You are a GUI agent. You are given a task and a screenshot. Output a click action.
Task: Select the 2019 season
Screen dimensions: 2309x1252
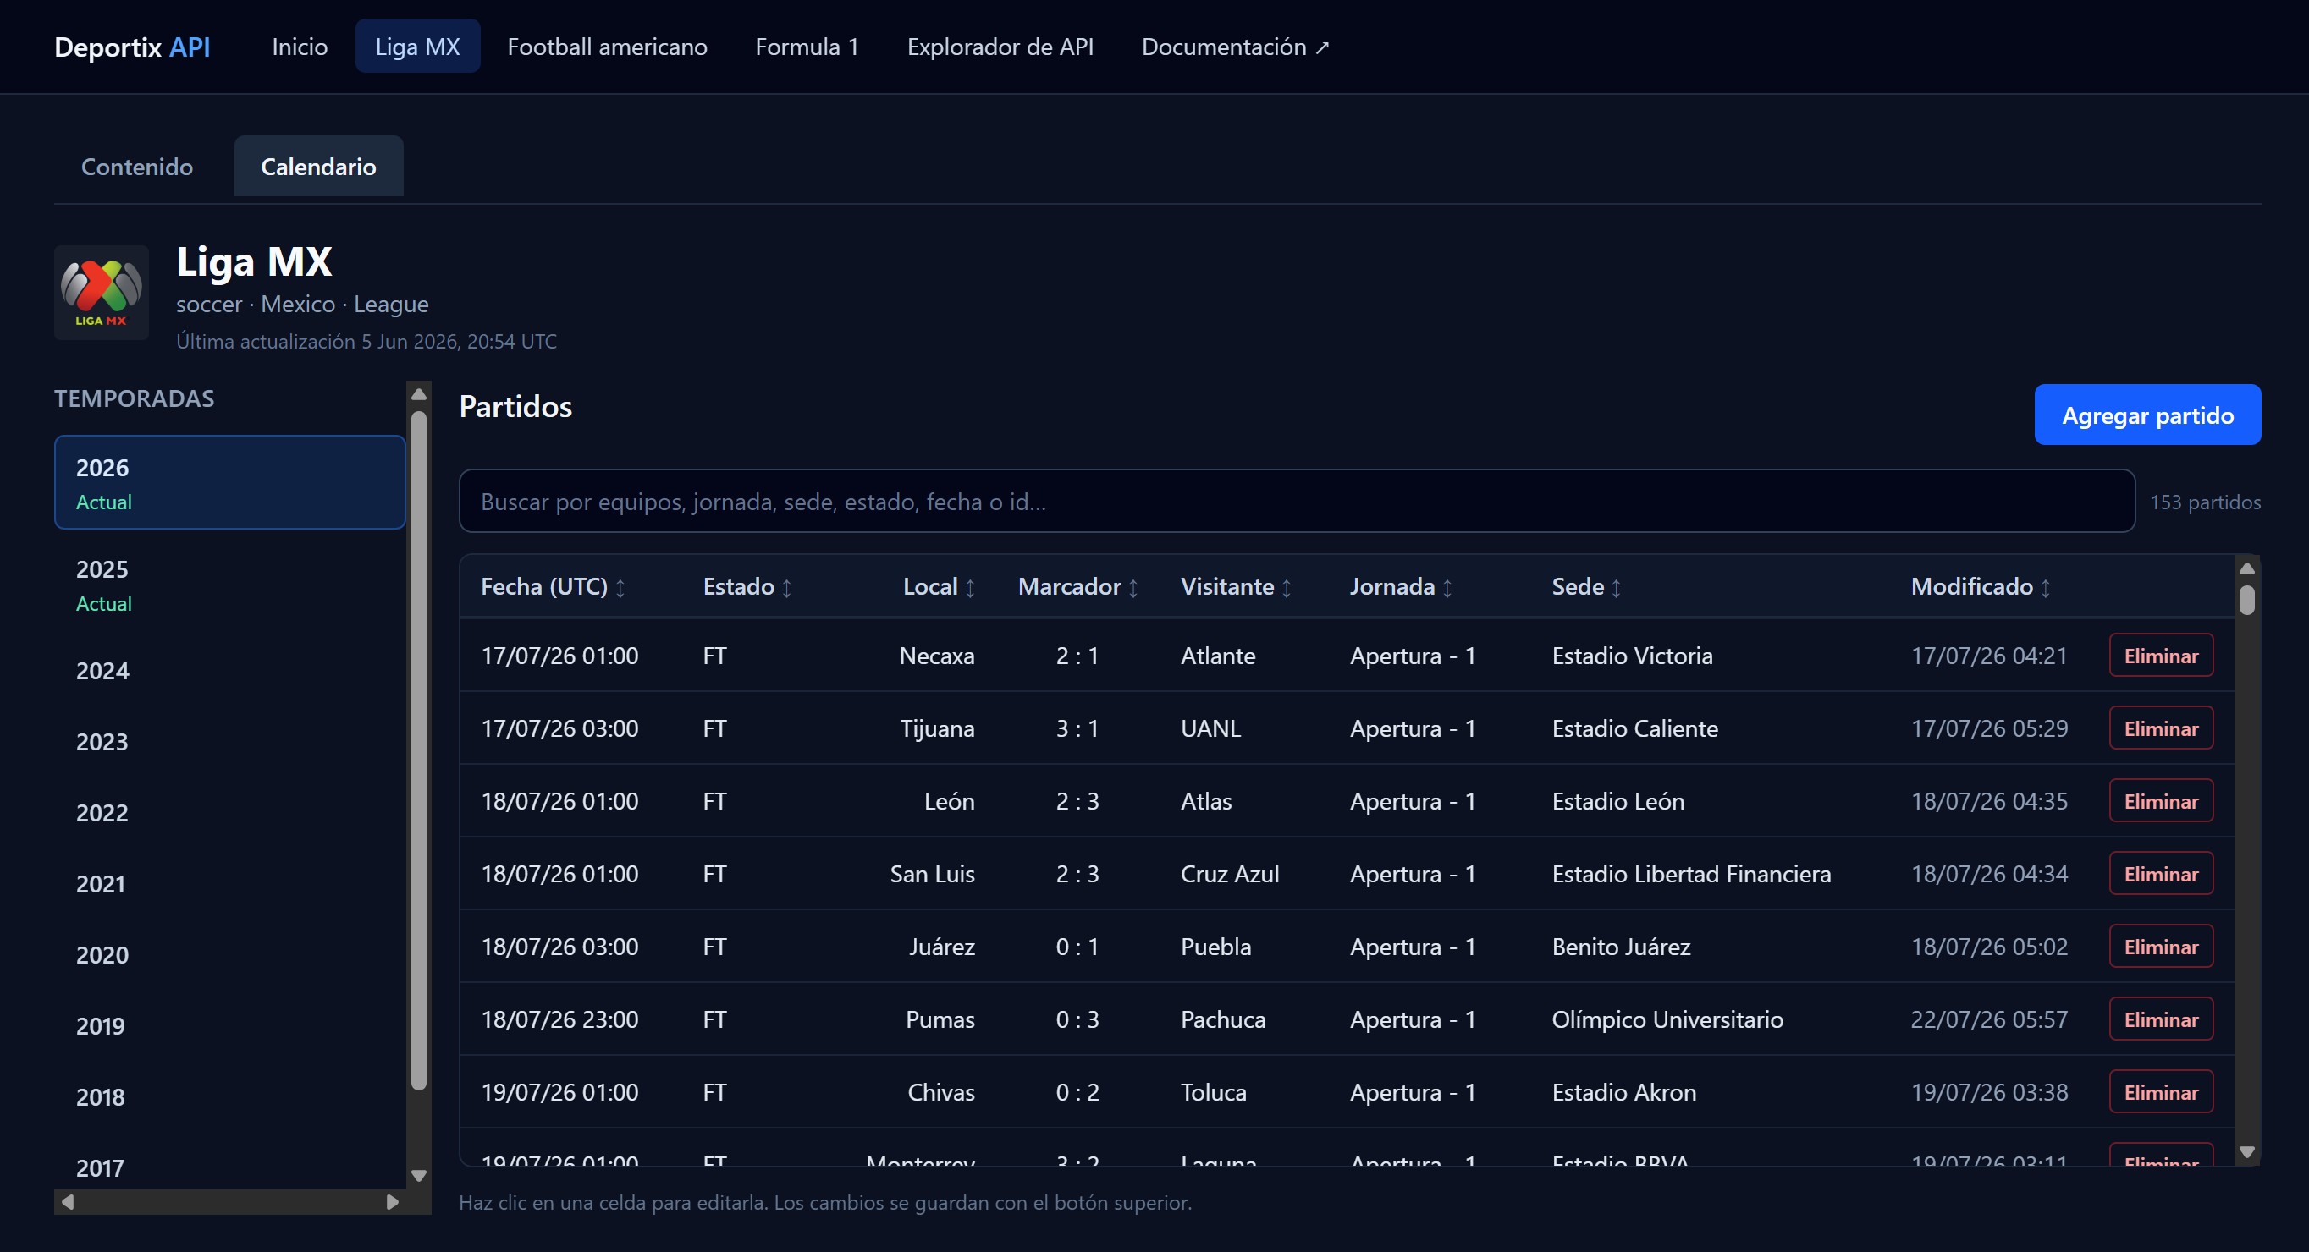[x=230, y=1025]
